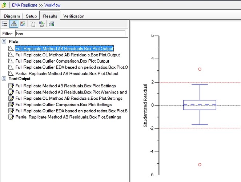The width and height of the screenshot is (241, 182).
Task: Toggle the hierarchy tree view icon
Action: click(x=14, y=24)
